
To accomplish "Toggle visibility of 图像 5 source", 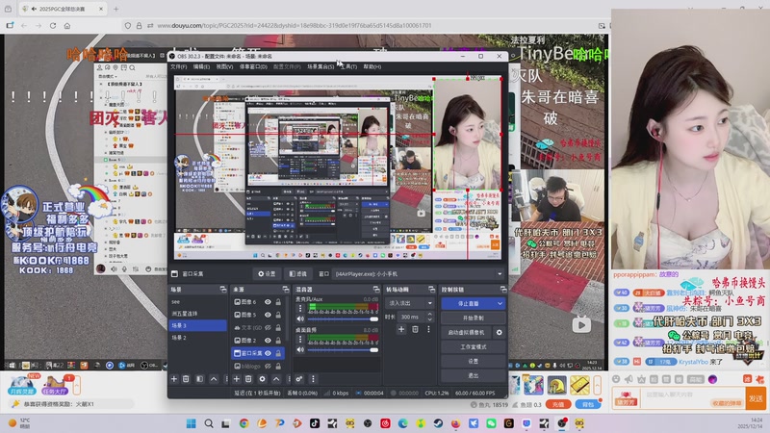I will point(268,315).
